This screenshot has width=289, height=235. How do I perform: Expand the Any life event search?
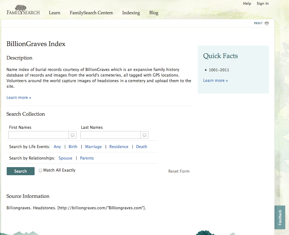(57, 147)
